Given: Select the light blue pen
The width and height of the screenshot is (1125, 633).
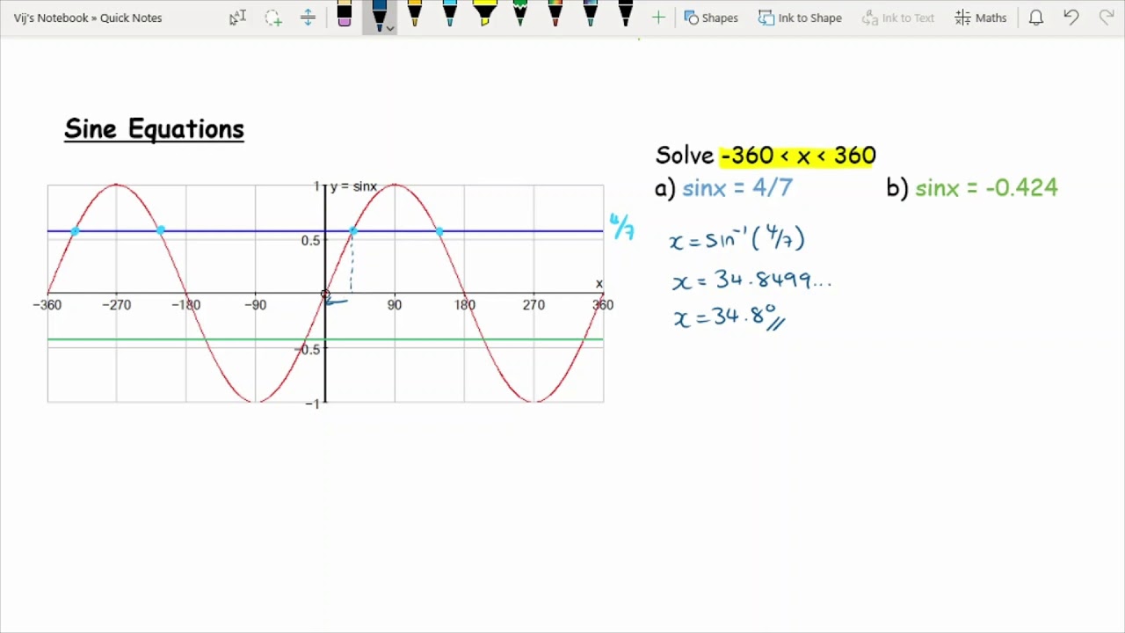Looking at the screenshot, I should [450, 14].
